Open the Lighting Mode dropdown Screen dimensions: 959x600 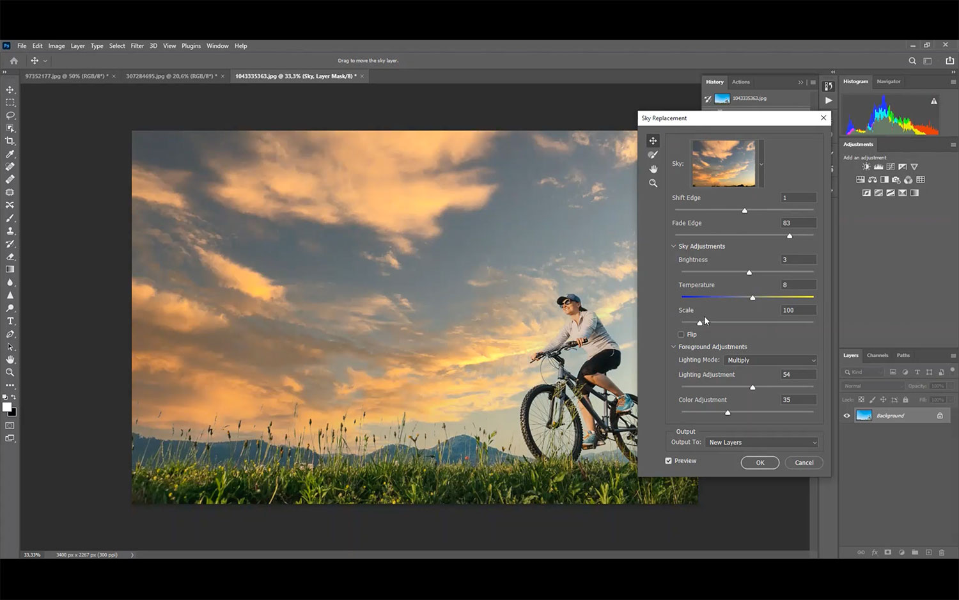(770, 360)
